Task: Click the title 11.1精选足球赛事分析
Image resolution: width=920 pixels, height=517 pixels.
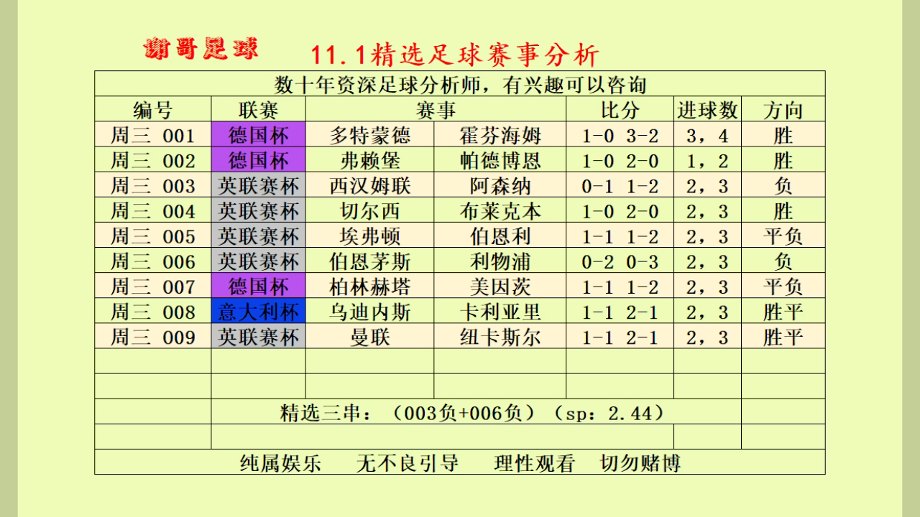Action: click(454, 55)
